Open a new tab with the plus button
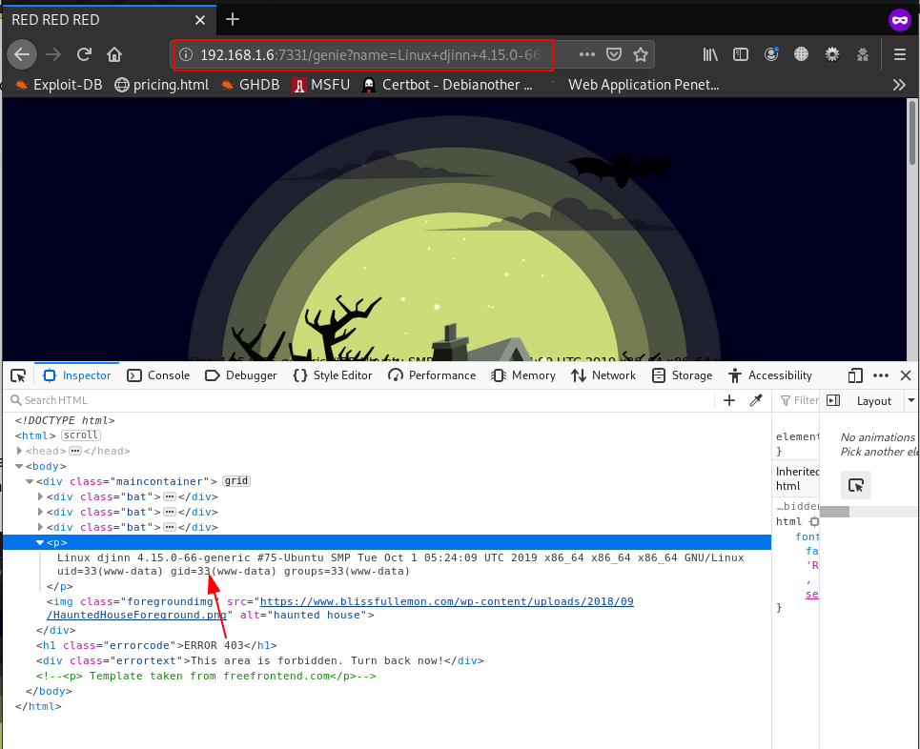920x749 pixels. (233, 19)
